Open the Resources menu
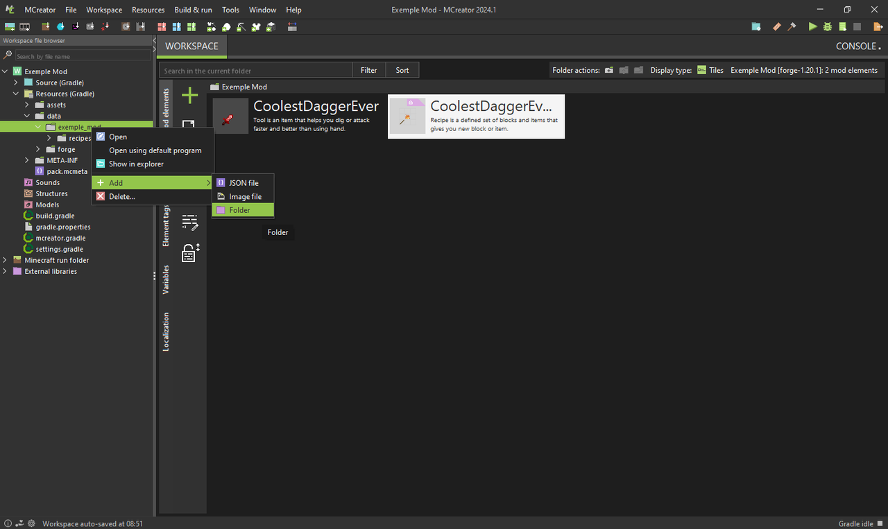Screen dimensions: 888x529 click(x=148, y=10)
